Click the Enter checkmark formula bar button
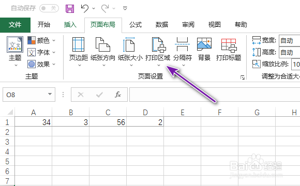Screen dimensions: 300x186 coord(99,95)
